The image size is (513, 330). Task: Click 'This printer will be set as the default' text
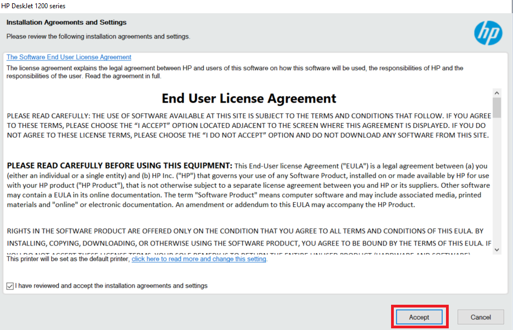[x=68, y=259]
